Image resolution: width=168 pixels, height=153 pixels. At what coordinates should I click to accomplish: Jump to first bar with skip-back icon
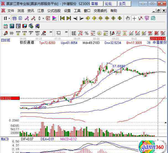pyautogui.click(x=62, y=18)
